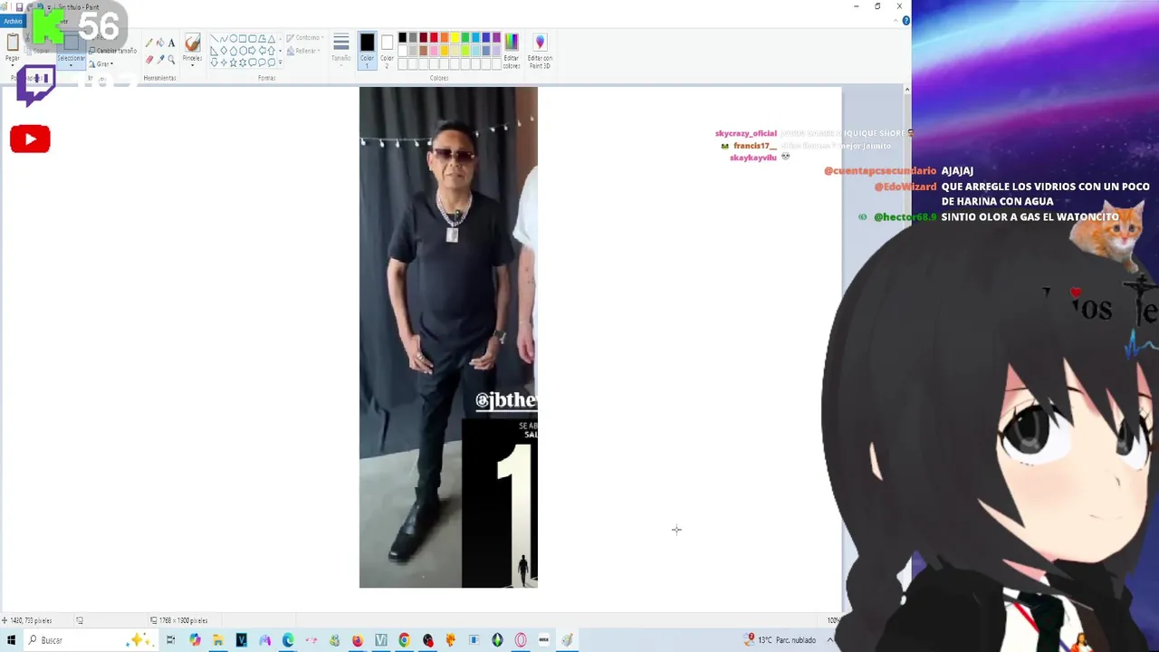Choose the Oval shape
1159x652 pixels.
pyautogui.click(x=234, y=38)
